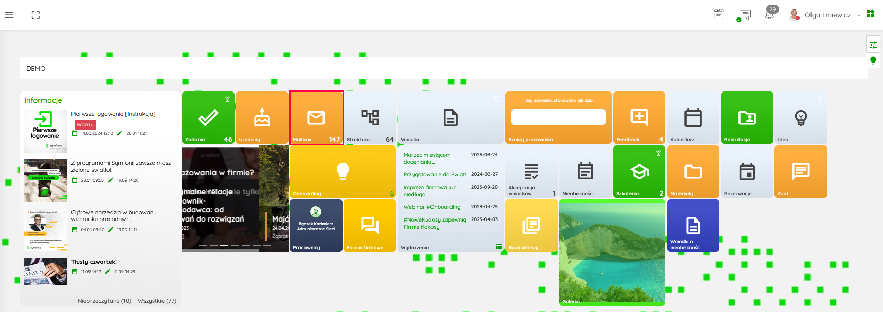Toggle the dashboard settings sliders panel
This screenshot has width=883, height=312.
(x=873, y=45)
